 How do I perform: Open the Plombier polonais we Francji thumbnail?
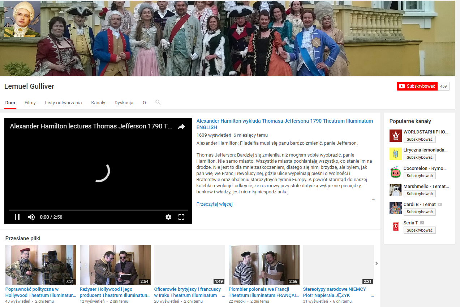pyautogui.click(x=264, y=265)
